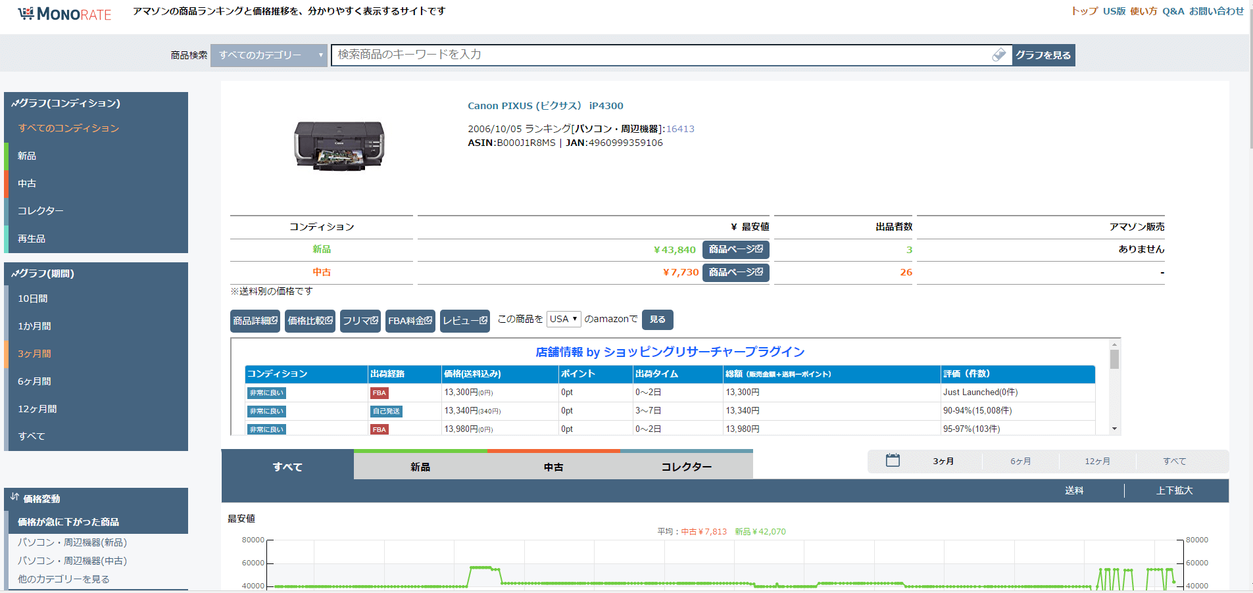This screenshot has height=593, width=1253.
Task: Click the 非常に良い badge in 90-94% row
Action: [266, 411]
